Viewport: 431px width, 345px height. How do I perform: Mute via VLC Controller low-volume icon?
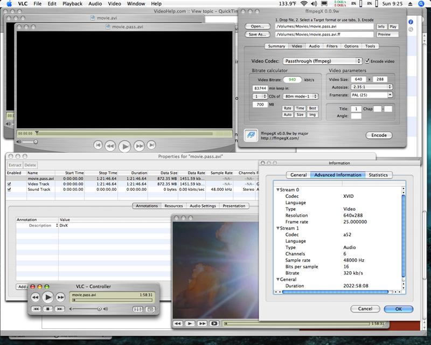71,309
